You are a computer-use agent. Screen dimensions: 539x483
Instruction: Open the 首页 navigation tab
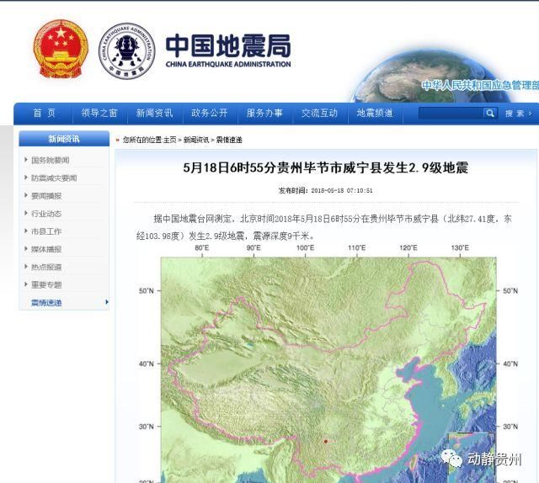coord(45,113)
